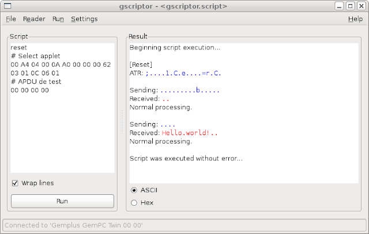This screenshot has height=234, width=369.
Task: Close the gscriptor window
Action: [362, 6]
